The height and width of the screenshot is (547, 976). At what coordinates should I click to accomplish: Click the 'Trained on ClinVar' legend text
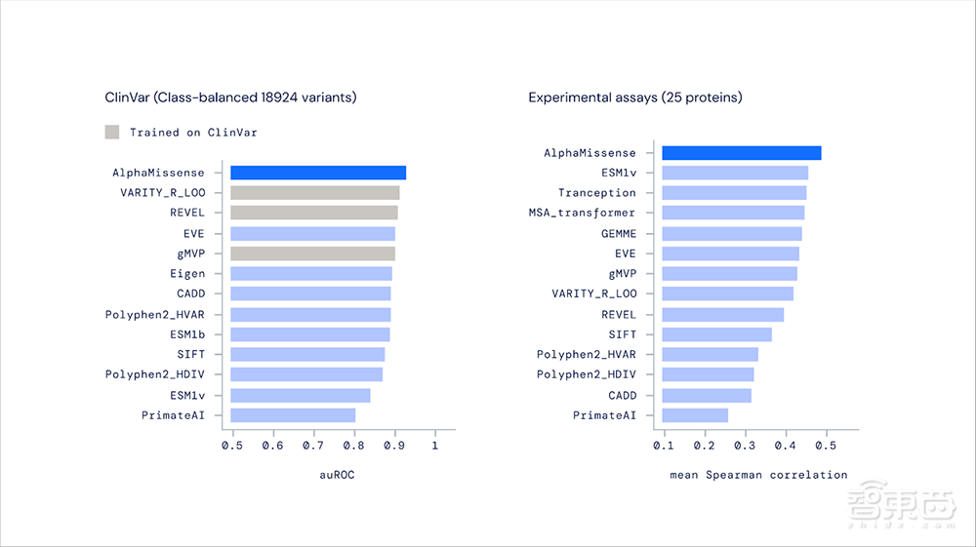click(193, 132)
